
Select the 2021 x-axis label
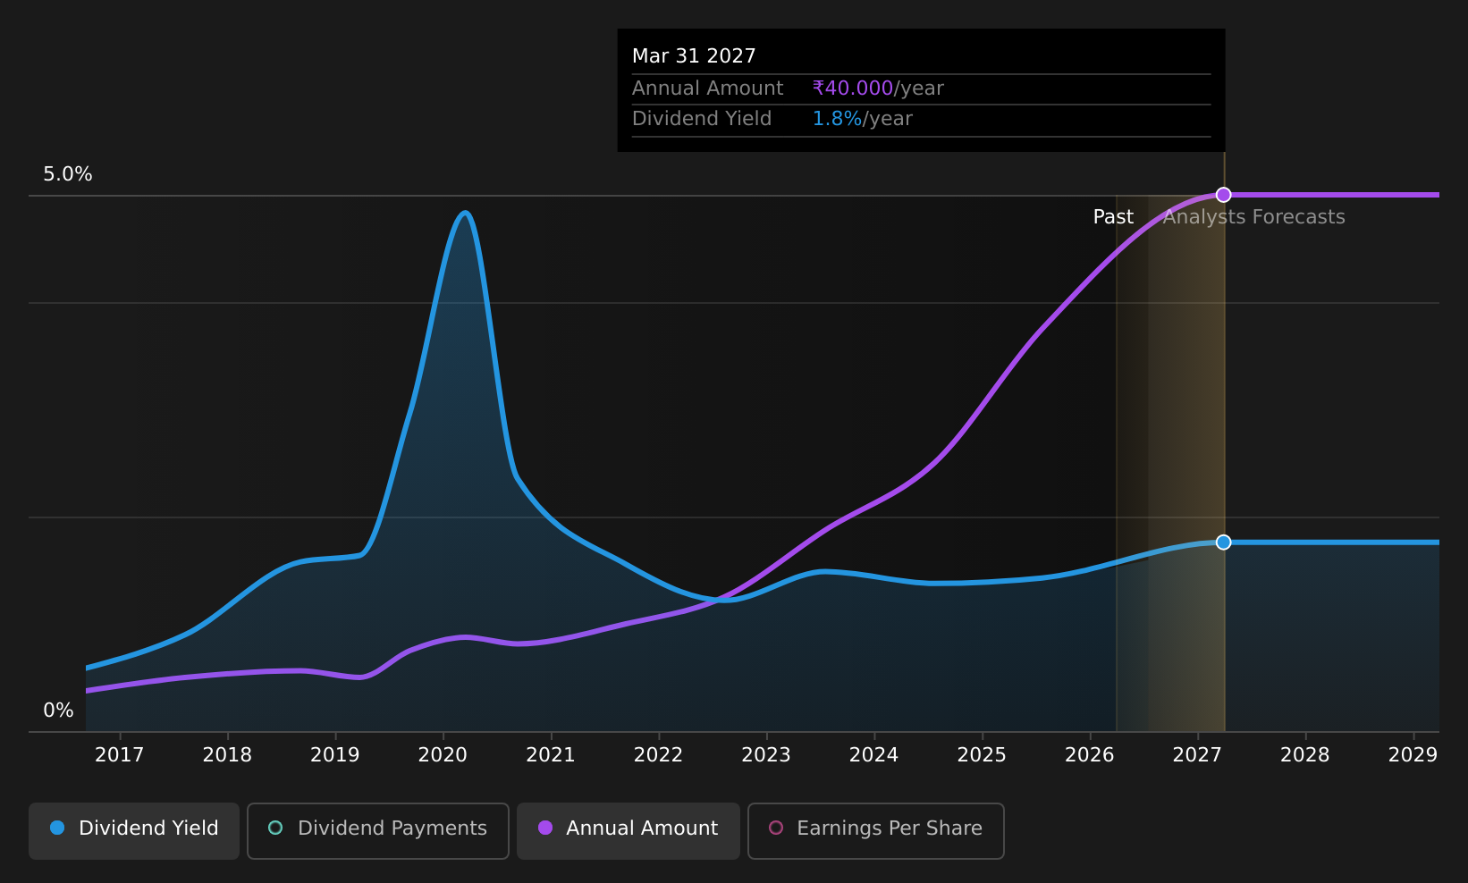pos(551,755)
